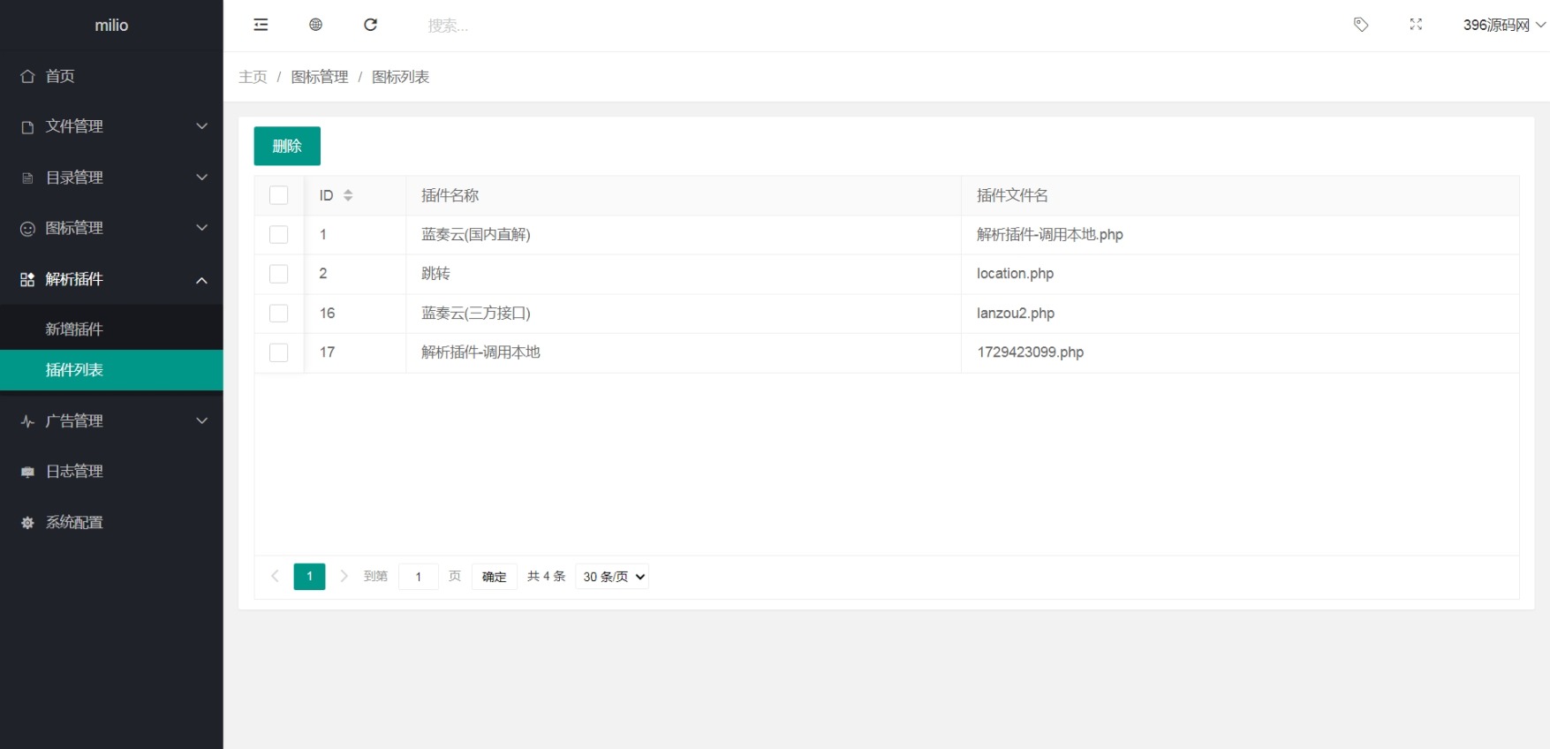The width and height of the screenshot is (1550, 749).
Task: Expand the 目录管理 menu chevron
Action: [201, 178]
